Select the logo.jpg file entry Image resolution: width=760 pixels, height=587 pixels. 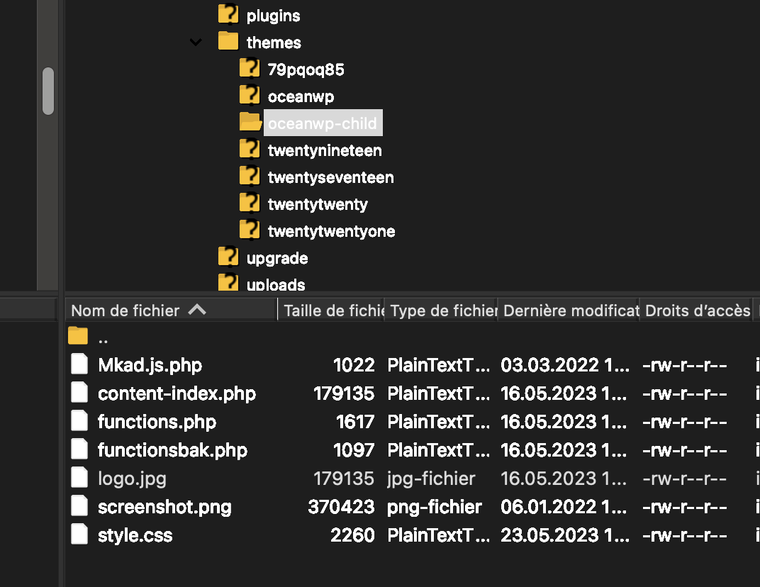[132, 479]
